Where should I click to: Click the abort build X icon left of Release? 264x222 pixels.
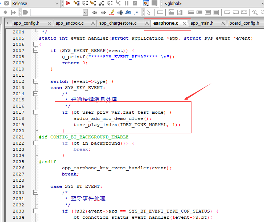pos(7,3)
